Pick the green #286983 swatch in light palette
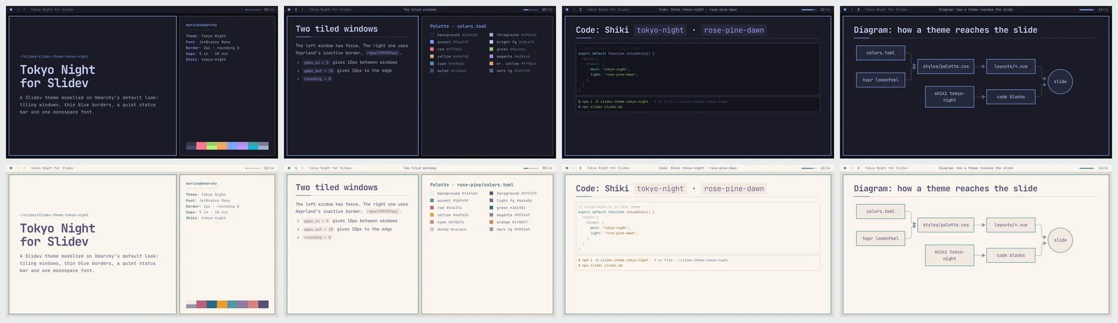Image resolution: width=1118 pixels, height=323 pixels. coord(491,208)
